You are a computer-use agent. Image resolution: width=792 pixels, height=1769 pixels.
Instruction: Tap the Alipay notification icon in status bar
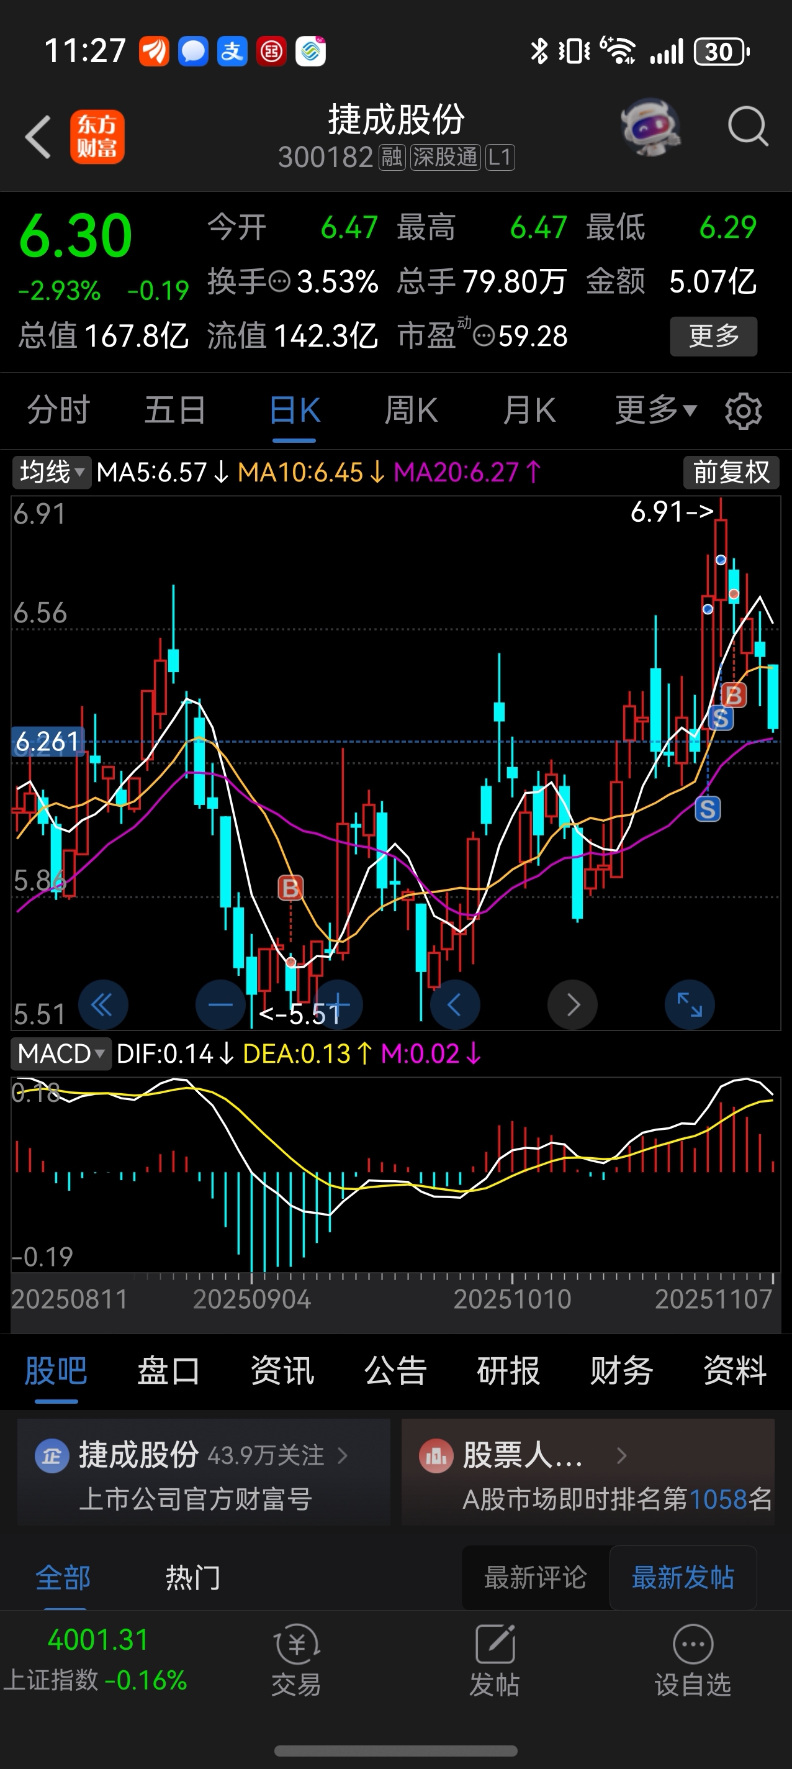[232, 52]
